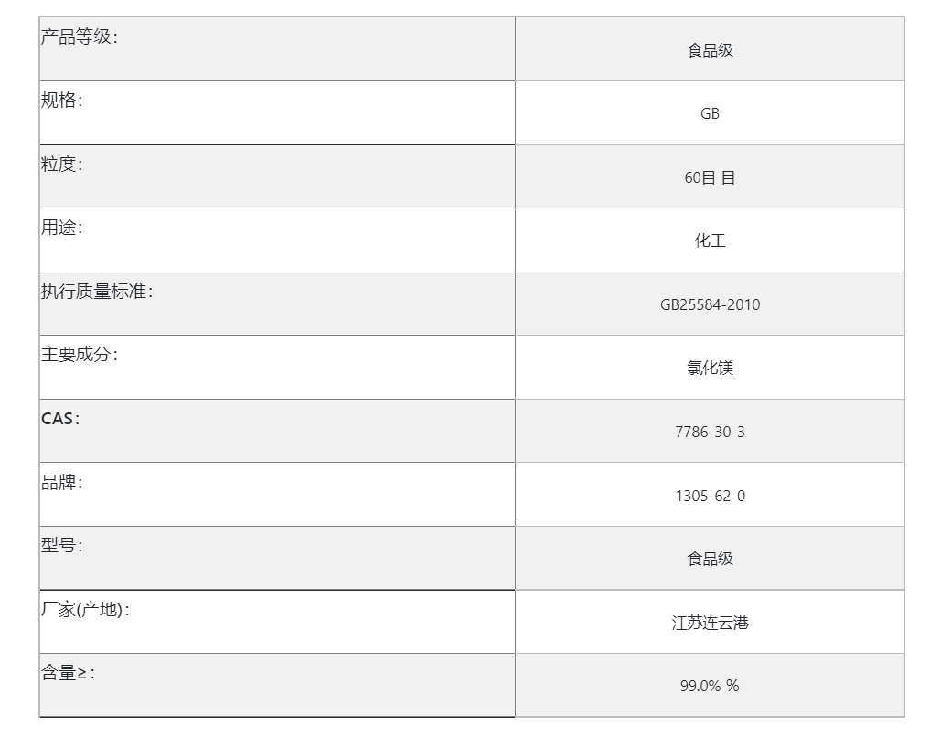Select the 氯化镁 ingredient value
Viewport: 951px width, 737px height.
(710, 368)
